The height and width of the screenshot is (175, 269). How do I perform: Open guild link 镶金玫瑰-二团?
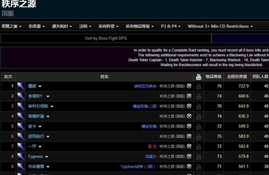point(145,106)
